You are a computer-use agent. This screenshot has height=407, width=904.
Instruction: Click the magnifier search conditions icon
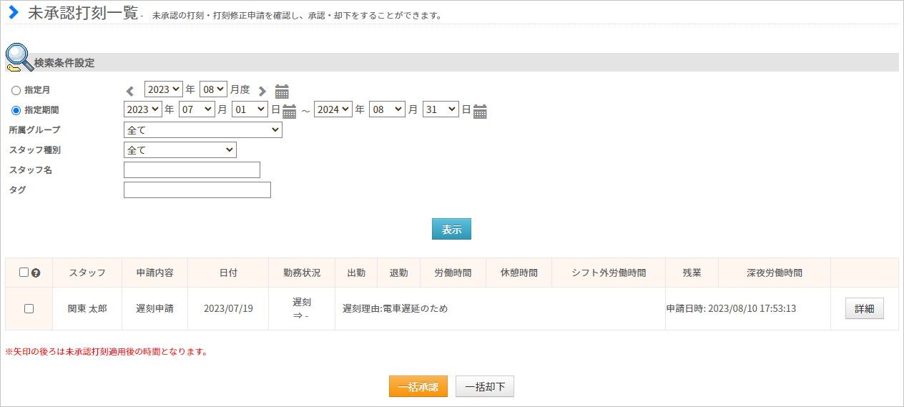[x=19, y=58]
